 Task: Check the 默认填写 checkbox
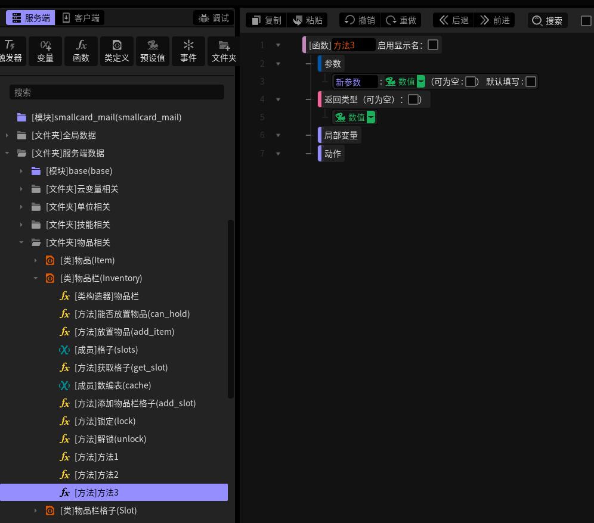pos(531,82)
